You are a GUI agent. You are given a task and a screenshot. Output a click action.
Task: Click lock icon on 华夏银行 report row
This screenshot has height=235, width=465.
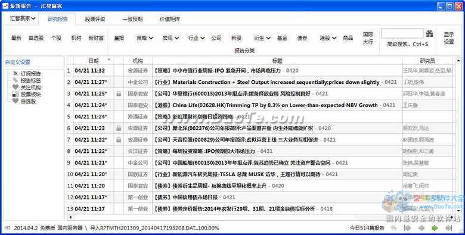(119, 93)
